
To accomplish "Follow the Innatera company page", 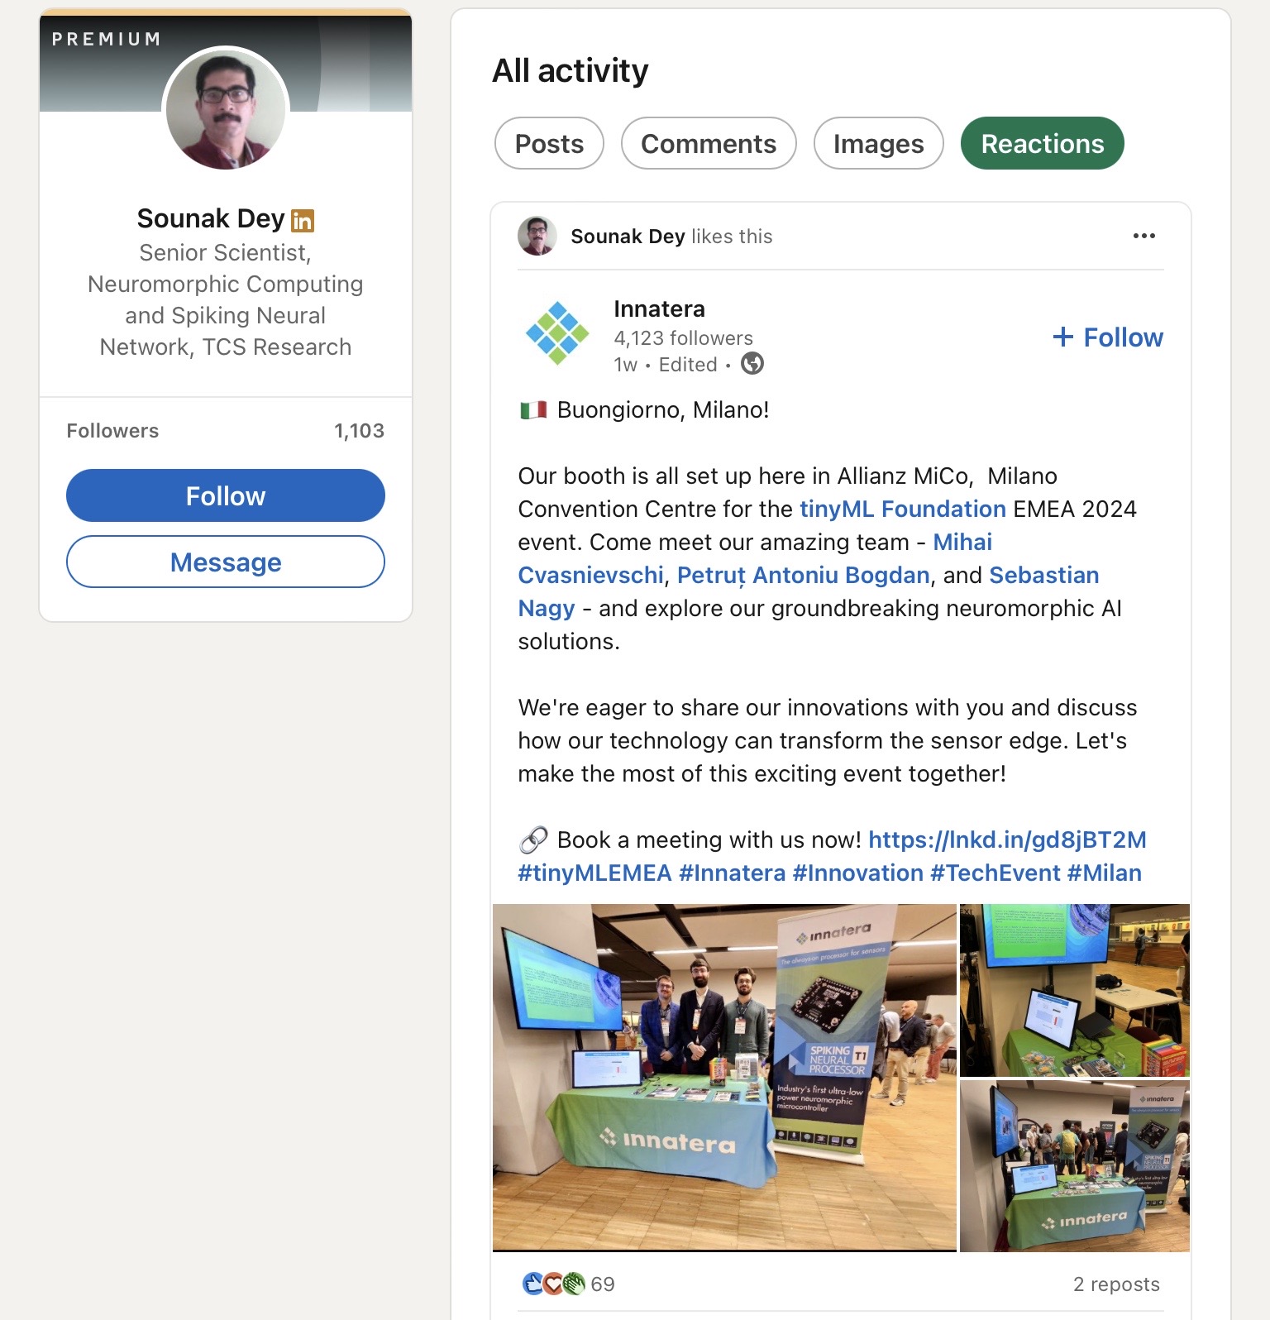I will [x=1108, y=337].
